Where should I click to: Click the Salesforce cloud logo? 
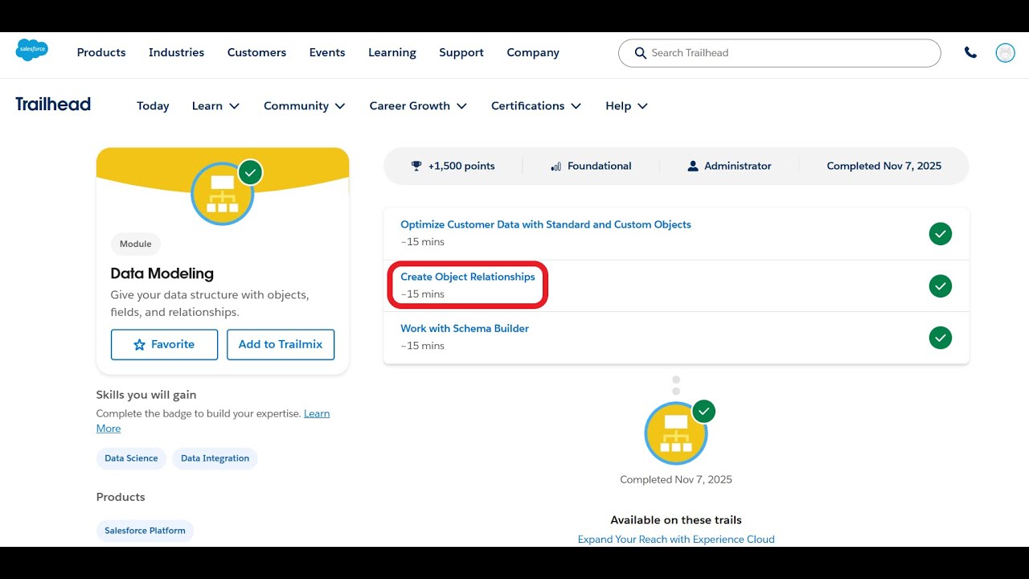click(x=32, y=50)
